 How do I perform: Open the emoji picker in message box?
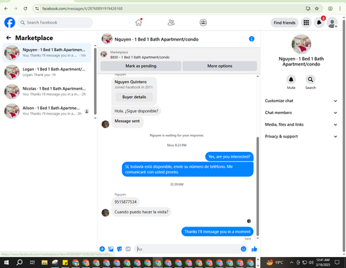tap(244, 249)
